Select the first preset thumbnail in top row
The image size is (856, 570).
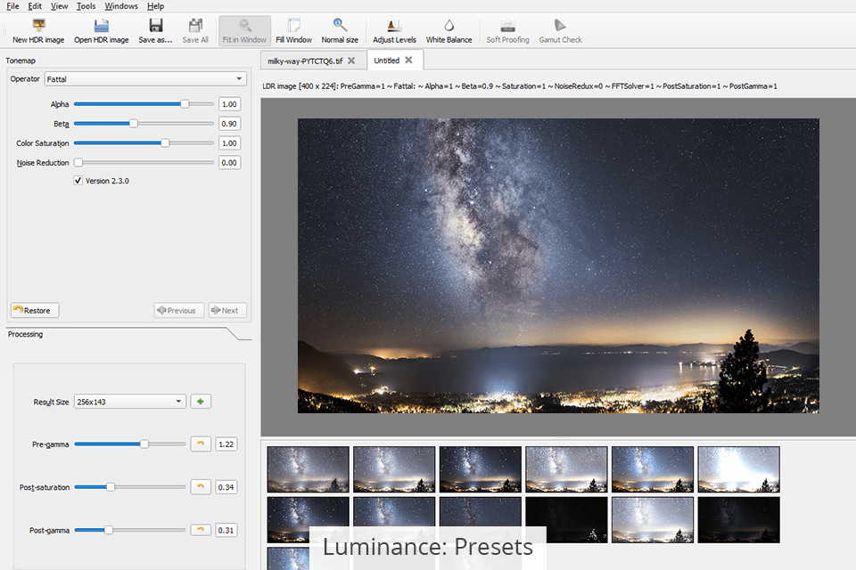[x=308, y=469]
